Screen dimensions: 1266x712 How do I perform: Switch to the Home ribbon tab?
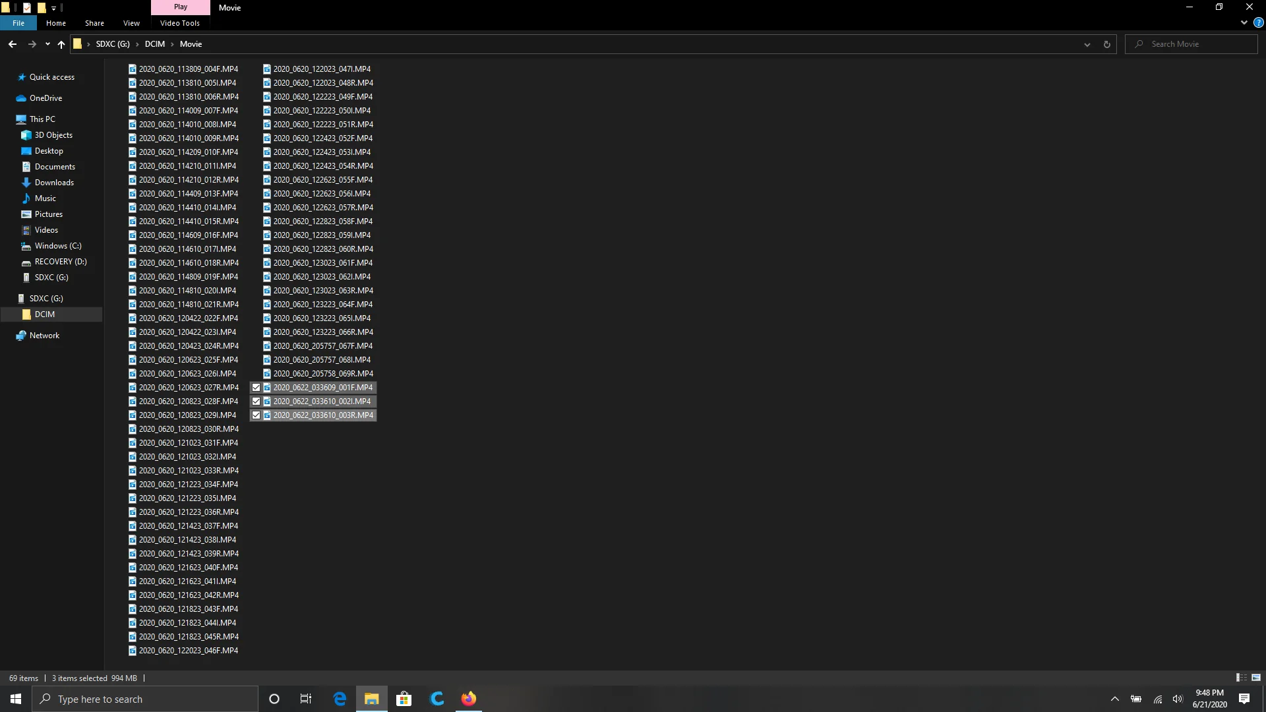point(56,23)
